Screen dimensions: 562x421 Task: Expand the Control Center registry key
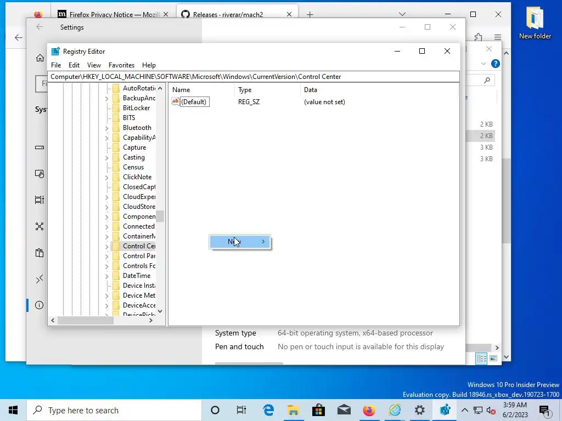pyautogui.click(x=107, y=246)
